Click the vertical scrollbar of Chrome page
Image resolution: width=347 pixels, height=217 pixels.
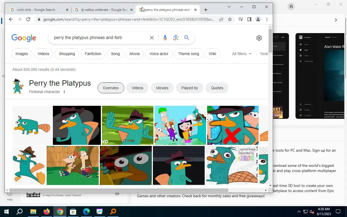coord(270,41)
